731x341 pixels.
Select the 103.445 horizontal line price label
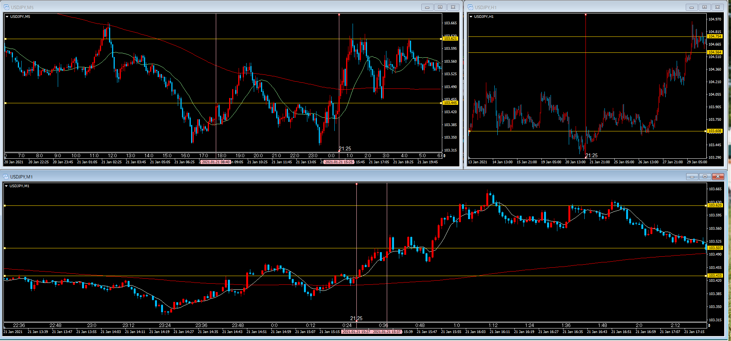point(450,103)
